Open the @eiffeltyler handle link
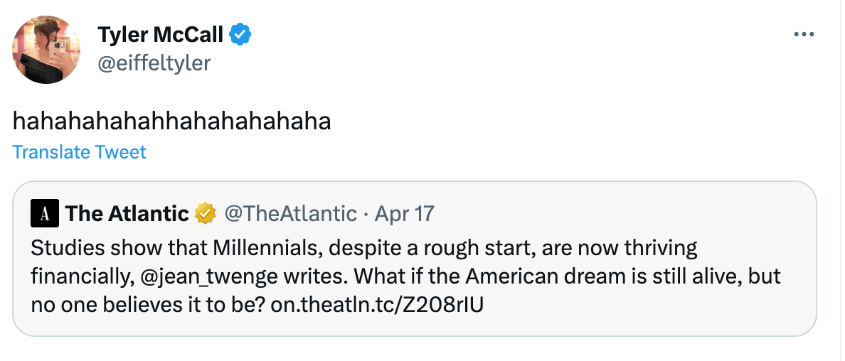The width and height of the screenshot is (845, 361). (154, 63)
